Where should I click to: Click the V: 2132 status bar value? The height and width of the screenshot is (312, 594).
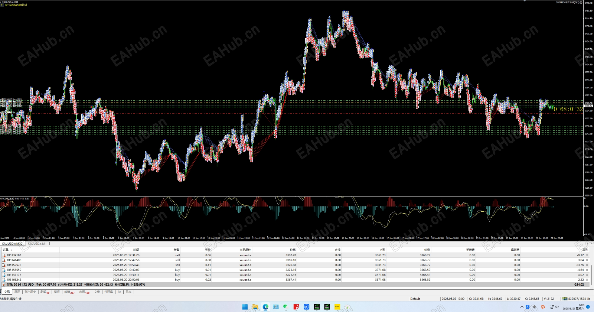tap(549, 299)
